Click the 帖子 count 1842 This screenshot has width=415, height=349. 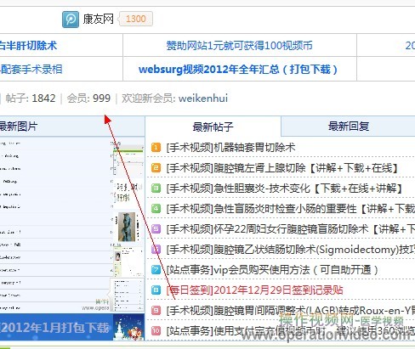click(43, 99)
